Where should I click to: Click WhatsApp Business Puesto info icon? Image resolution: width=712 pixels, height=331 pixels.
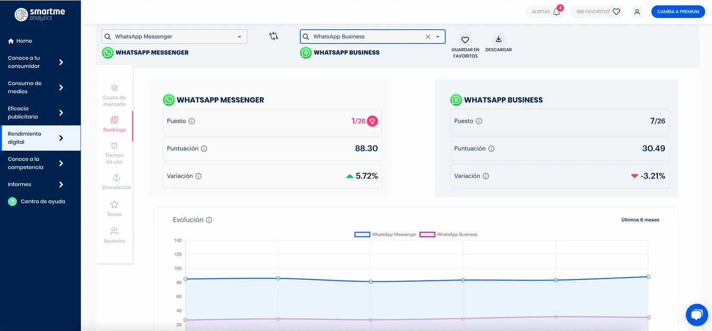479,121
